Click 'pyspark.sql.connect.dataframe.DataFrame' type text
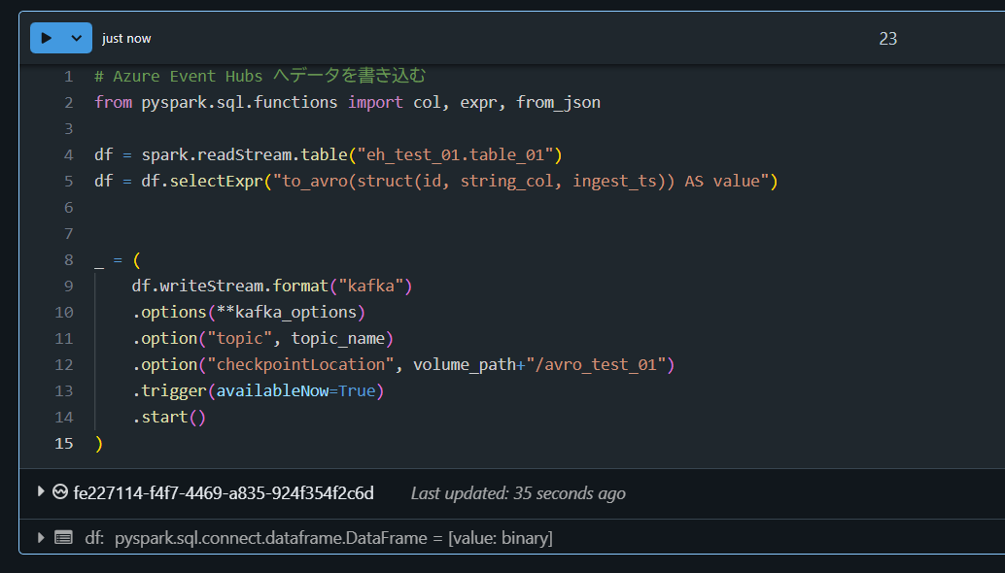Image resolution: width=1005 pixels, height=573 pixels. coord(270,538)
